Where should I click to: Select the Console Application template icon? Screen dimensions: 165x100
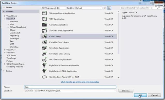pyautogui.click(x=44, y=25)
